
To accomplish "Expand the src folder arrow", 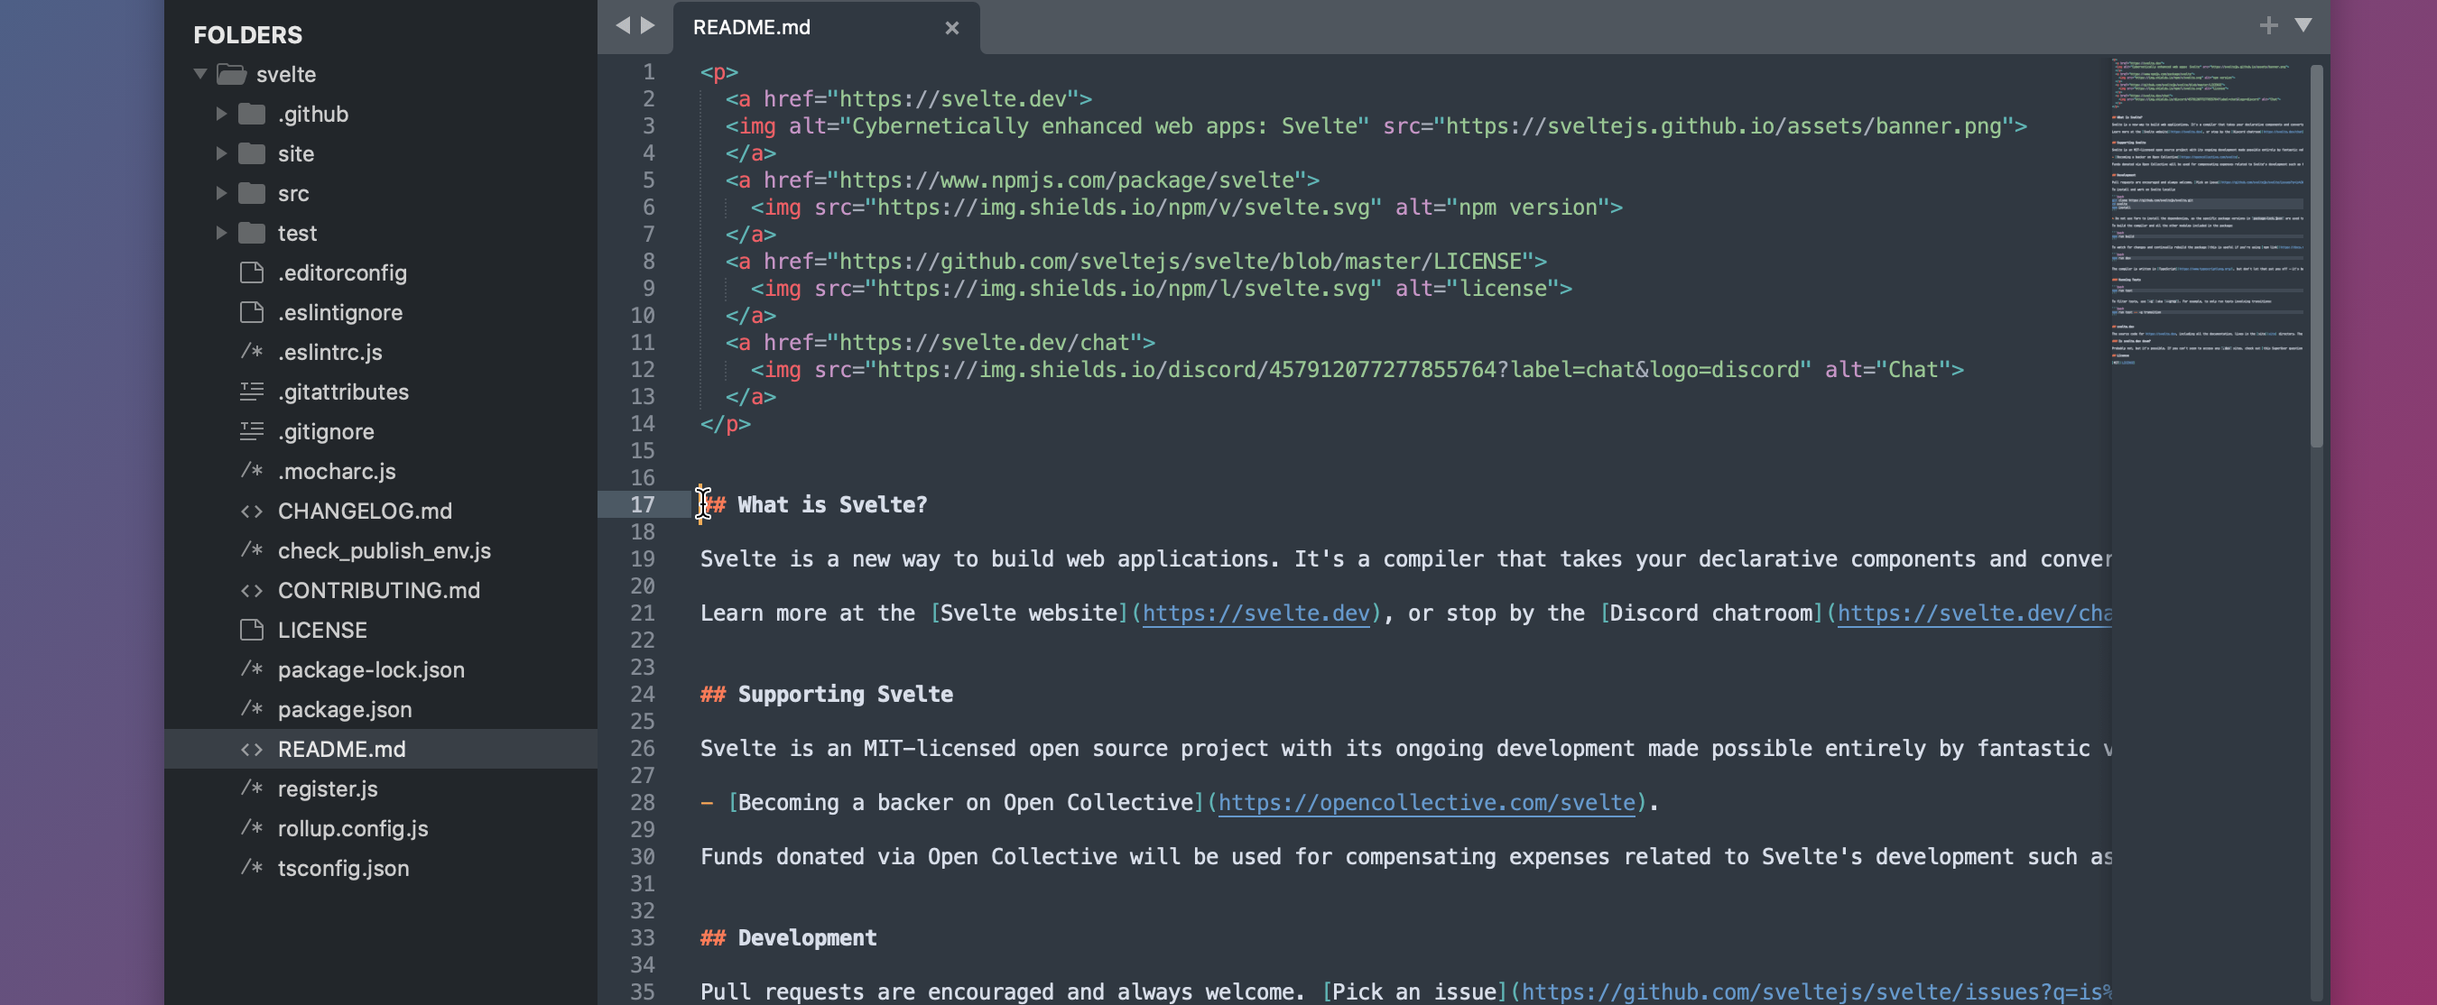I will pyautogui.click(x=221, y=193).
